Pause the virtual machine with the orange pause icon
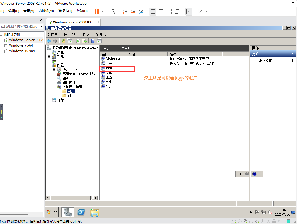 (97, 11)
